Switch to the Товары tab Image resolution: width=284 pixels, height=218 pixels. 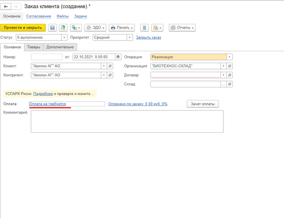tap(33, 47)
